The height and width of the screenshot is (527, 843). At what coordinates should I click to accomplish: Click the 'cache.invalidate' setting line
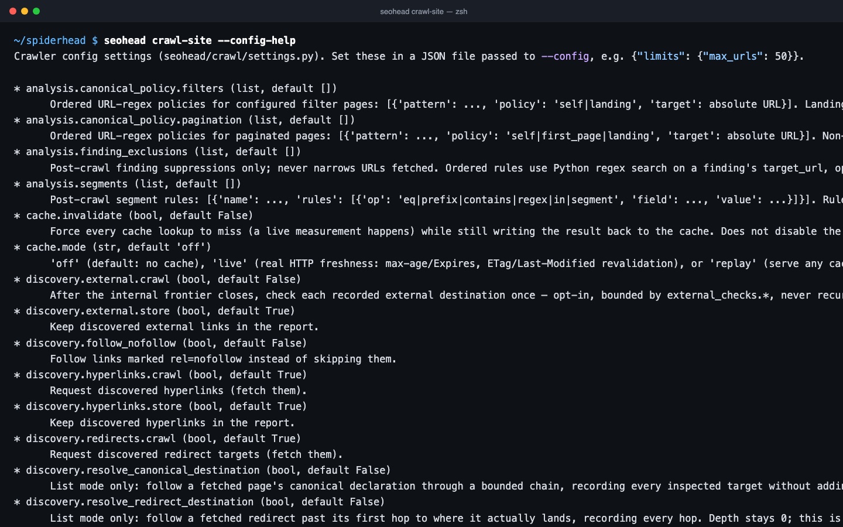[x=133, y=215]
